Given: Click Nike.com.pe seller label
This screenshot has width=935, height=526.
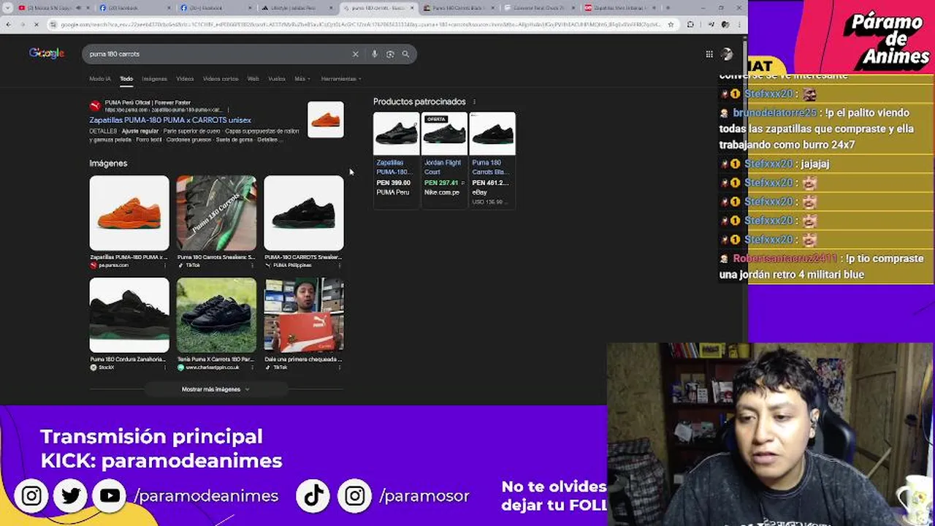Looking at the screenshot, I should [441, 192].
